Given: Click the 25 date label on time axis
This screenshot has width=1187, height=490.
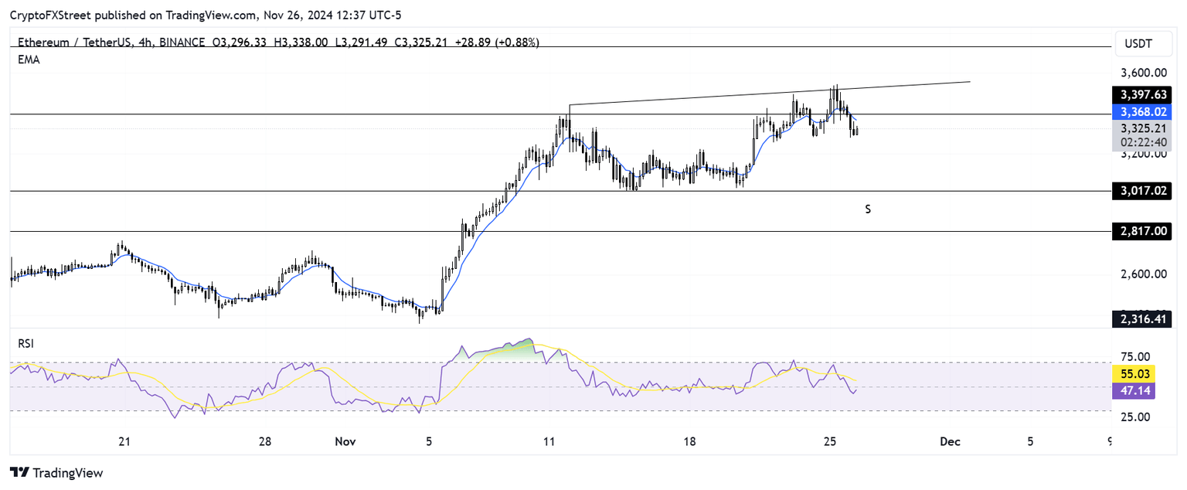Looking at the screenshot, I should tap(831, 441).
